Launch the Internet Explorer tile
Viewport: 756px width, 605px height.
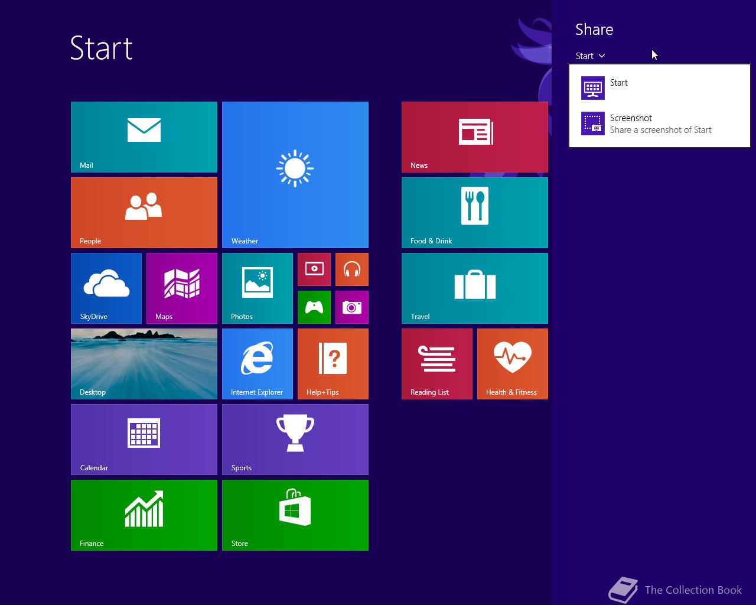258,364
